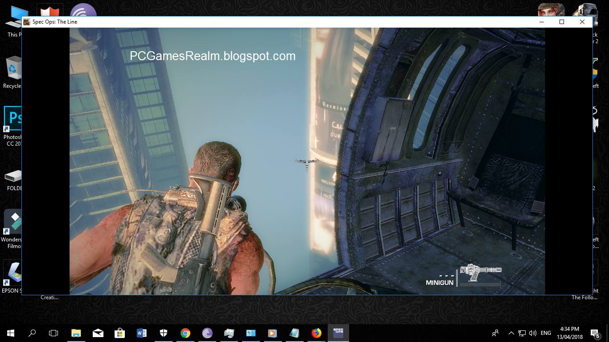Image resolution: width=609 pixels, height=342 pixels.
Task: Click the MINIGUN label in the HUD
Action: [x=440, y=283]
